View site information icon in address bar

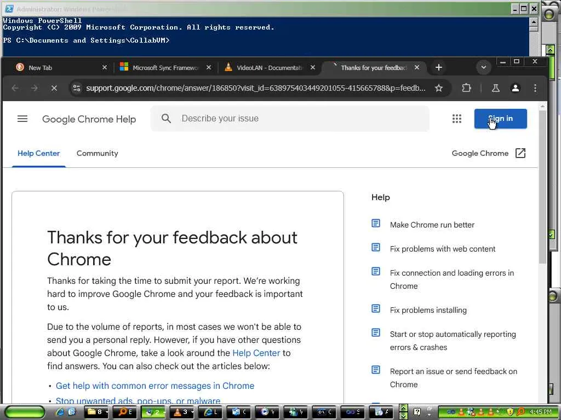tap(77, 88)
